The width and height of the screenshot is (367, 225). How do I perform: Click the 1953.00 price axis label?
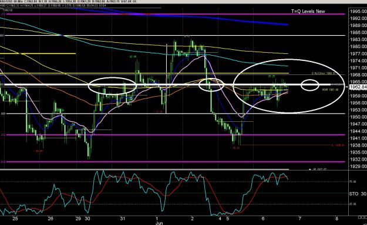point(358,110)
